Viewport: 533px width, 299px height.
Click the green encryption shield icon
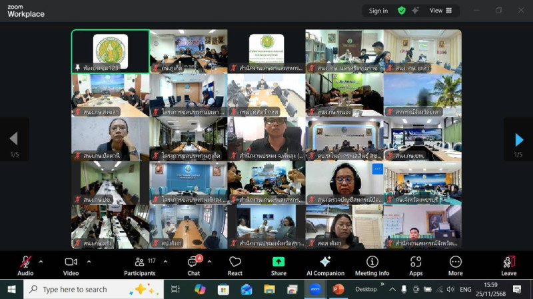401,11
